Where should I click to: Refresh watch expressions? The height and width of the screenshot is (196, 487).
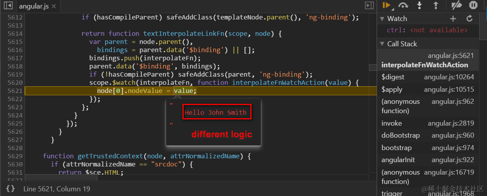point(469,18)
